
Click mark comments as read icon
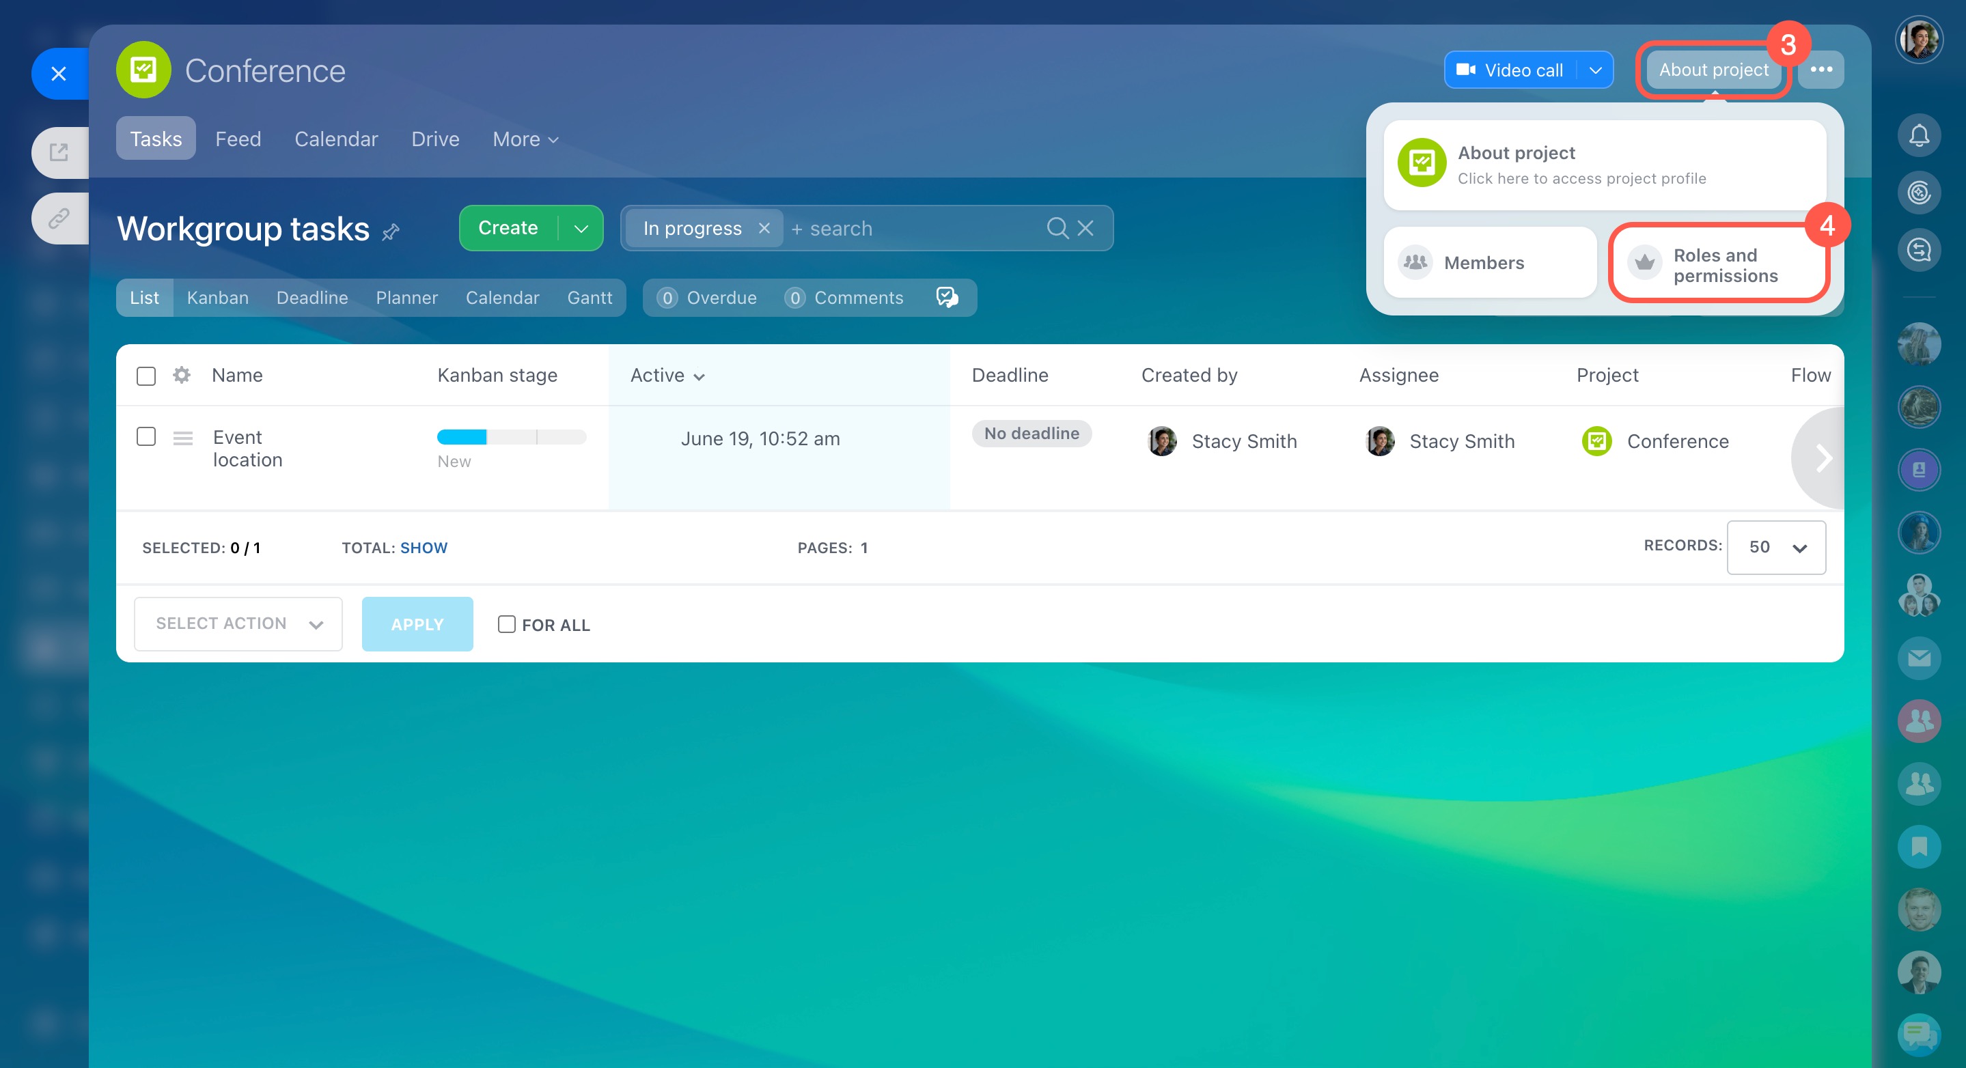pyautogui.click(x=946, y=297)
